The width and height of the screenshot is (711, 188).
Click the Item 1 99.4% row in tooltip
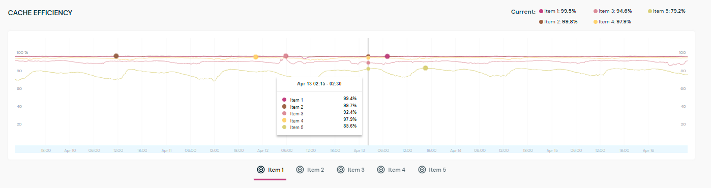319,100
